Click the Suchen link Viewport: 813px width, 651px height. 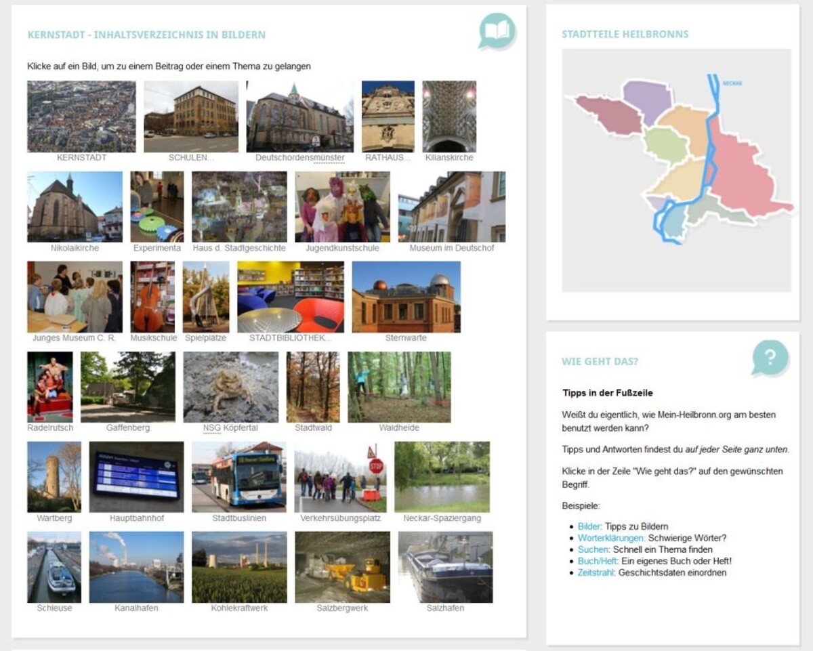pyautogui.click(x=593, y=549)
